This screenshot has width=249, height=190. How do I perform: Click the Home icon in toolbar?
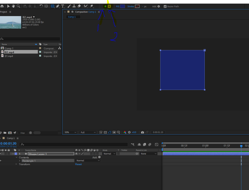point(2,6)
